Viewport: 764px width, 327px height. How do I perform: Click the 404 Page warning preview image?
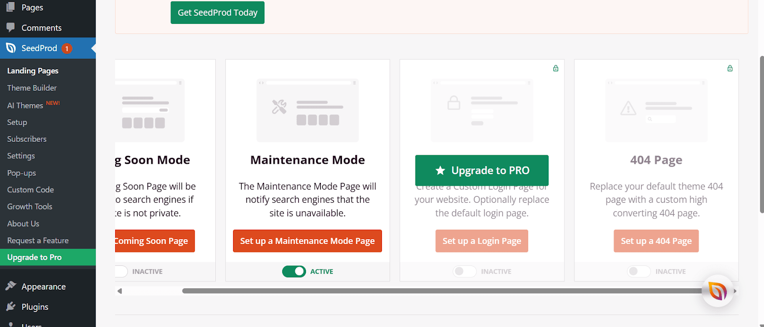[x=656, y=110]
